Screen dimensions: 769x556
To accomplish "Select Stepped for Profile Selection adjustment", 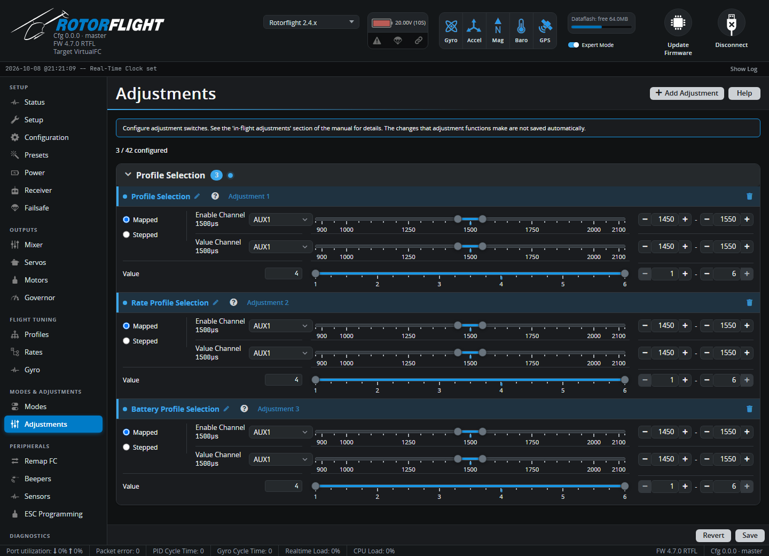I will point(127,234).
